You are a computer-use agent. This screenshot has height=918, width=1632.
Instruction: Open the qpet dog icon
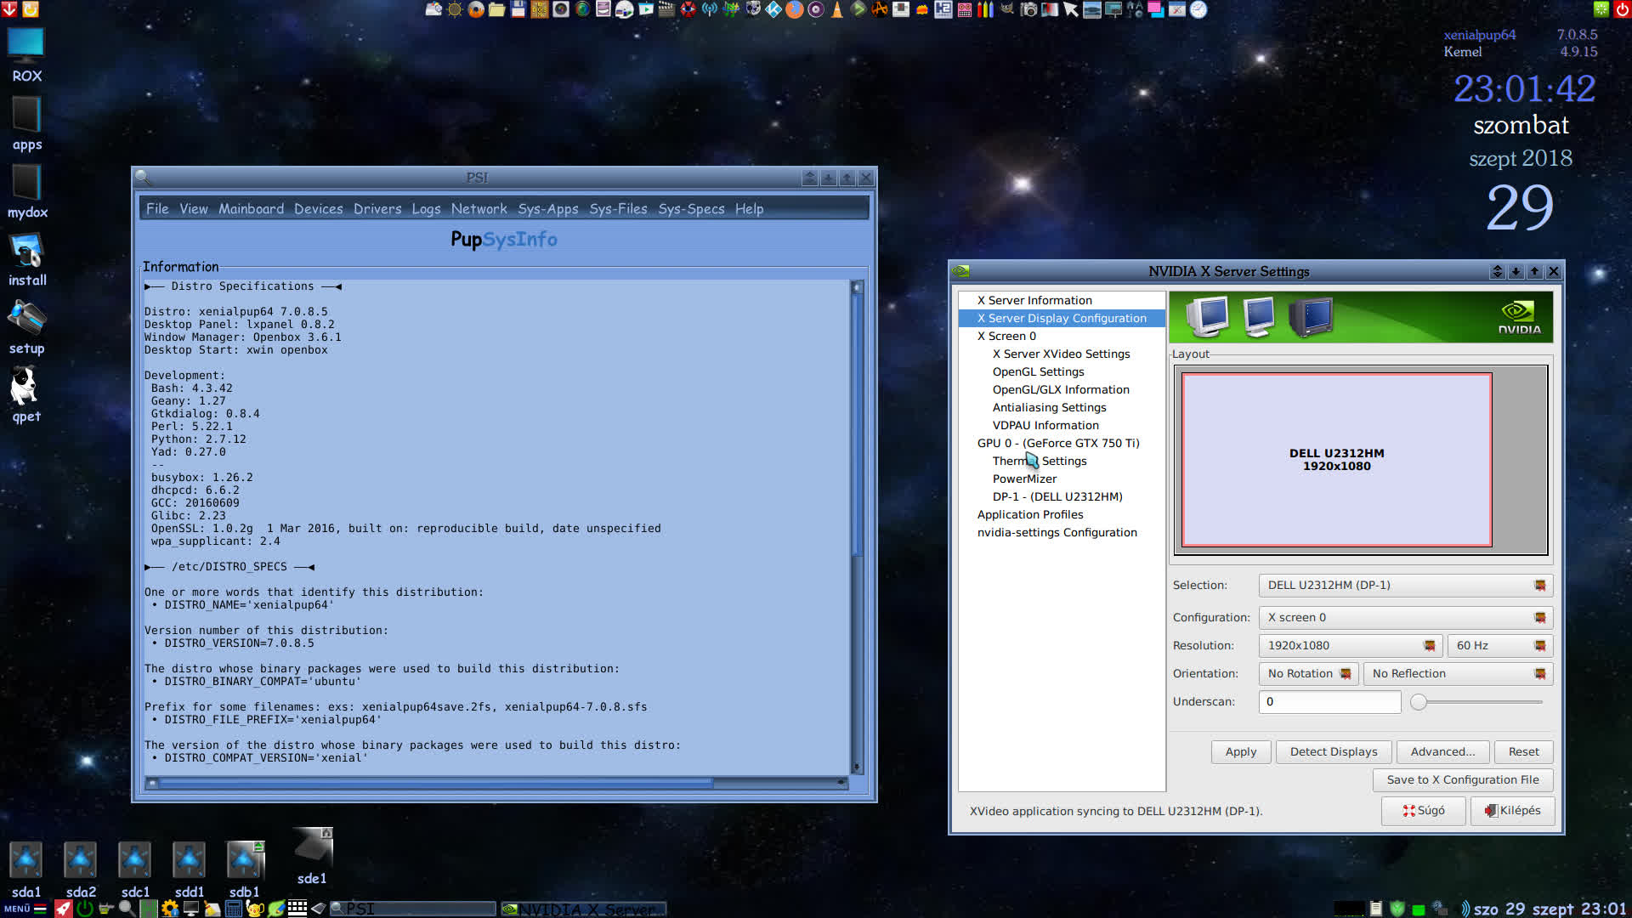pyautogui.click(x=26, y=395)
